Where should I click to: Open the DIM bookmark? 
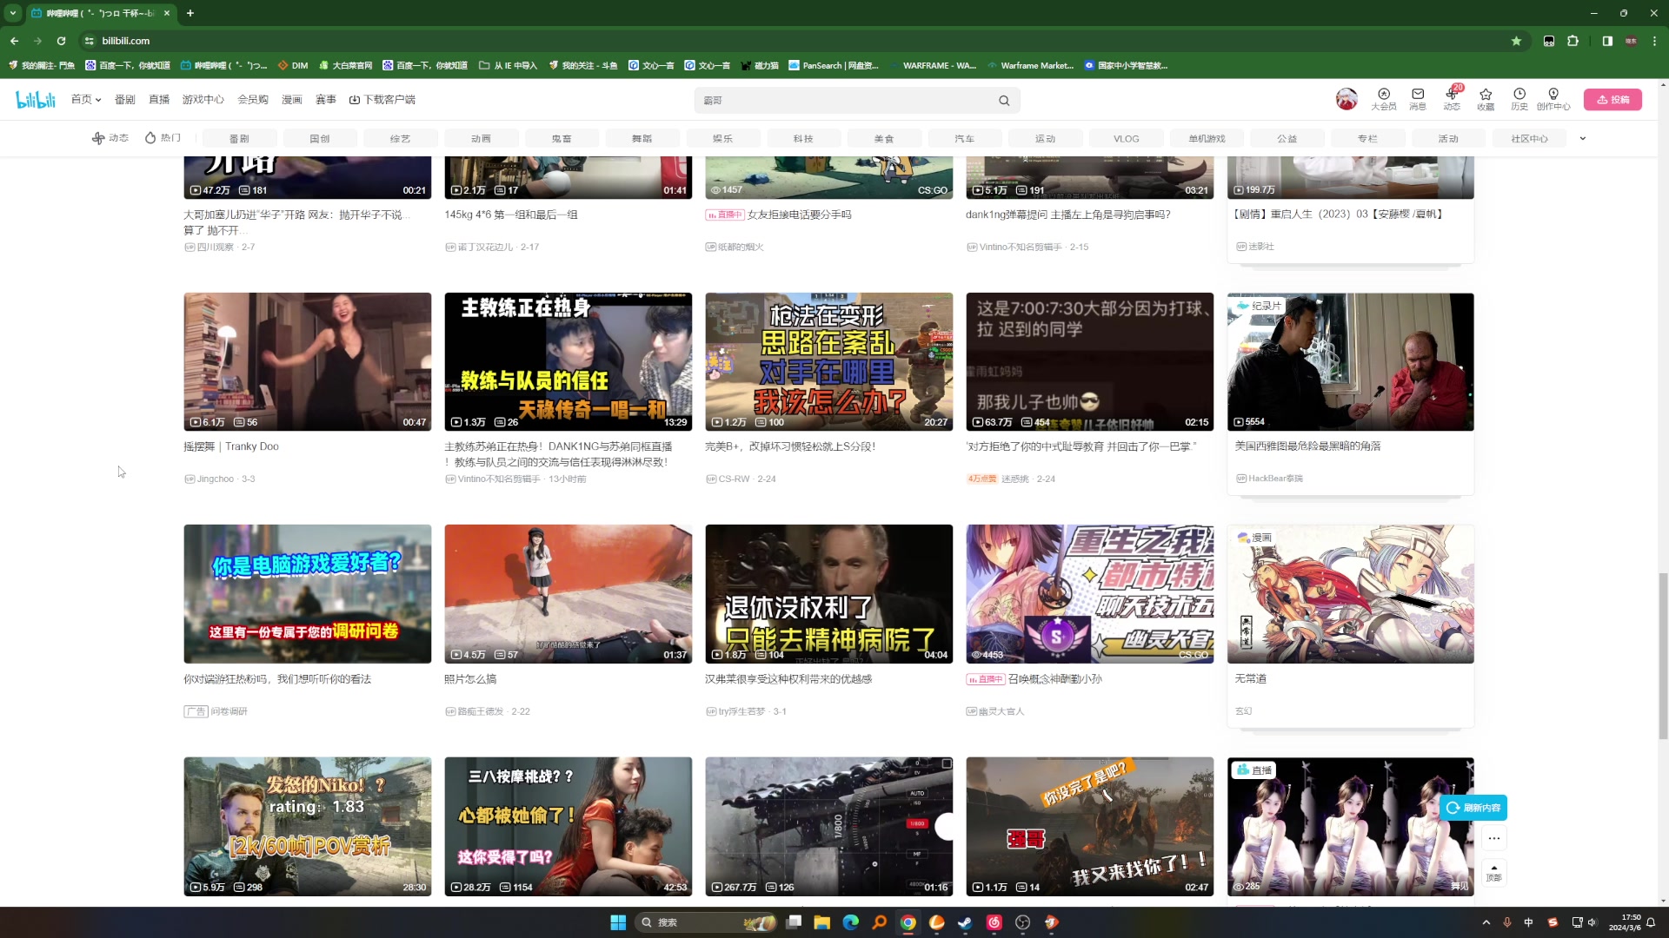point(293,65)
